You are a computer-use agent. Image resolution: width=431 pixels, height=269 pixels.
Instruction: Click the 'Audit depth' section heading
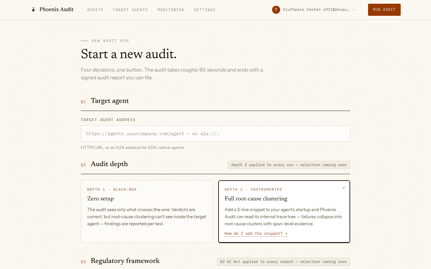(109, 164)
